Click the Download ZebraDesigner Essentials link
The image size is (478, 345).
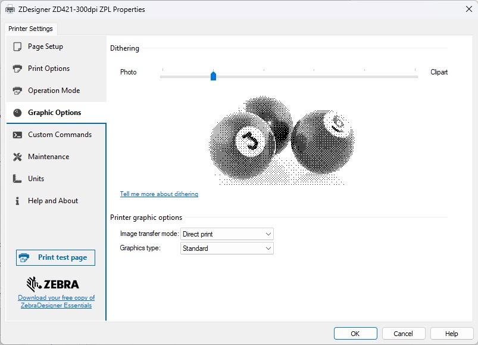pos(56,302)
